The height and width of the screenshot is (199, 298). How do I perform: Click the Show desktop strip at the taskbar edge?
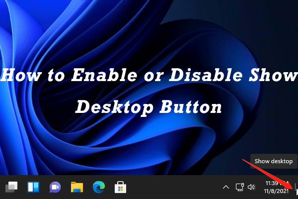pos(296,187)
